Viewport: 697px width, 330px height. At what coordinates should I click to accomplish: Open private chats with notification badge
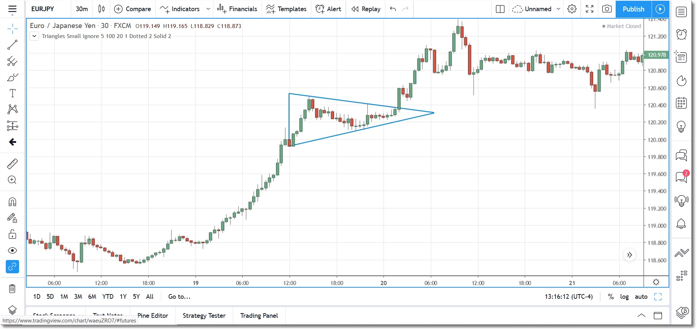point(681,177)
